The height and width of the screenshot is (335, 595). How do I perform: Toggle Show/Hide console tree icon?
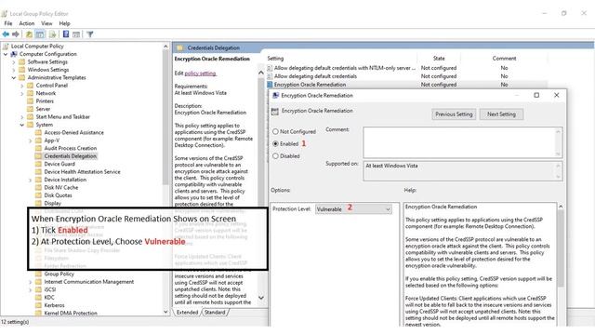click(x=40, y=34)
